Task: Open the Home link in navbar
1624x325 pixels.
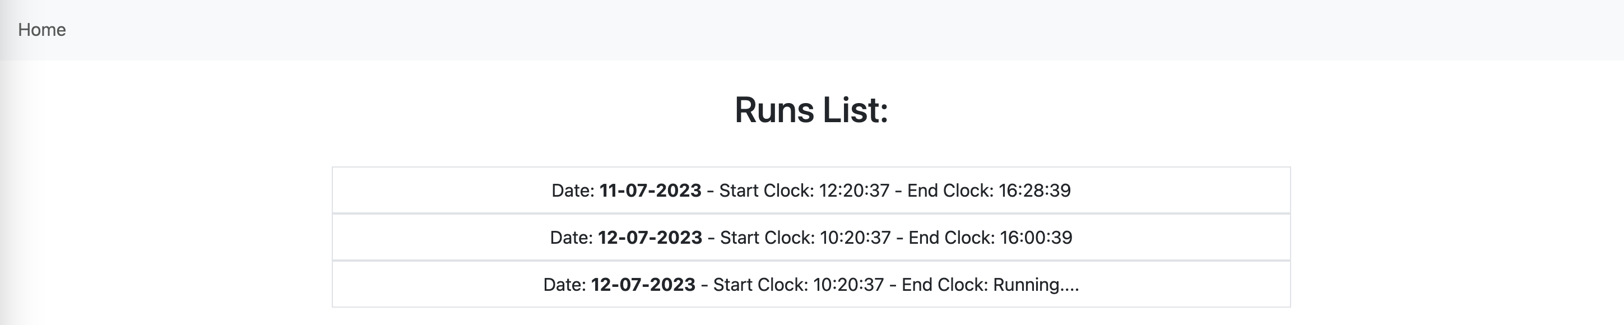Action: tap(41, 30)
